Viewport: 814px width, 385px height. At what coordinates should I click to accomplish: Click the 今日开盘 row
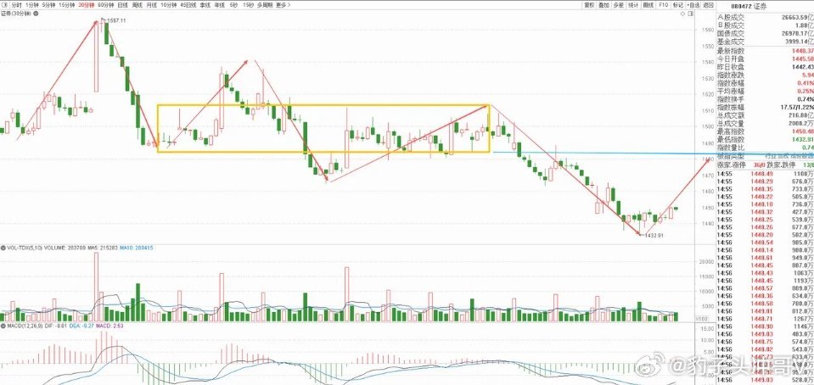[766, 59]
